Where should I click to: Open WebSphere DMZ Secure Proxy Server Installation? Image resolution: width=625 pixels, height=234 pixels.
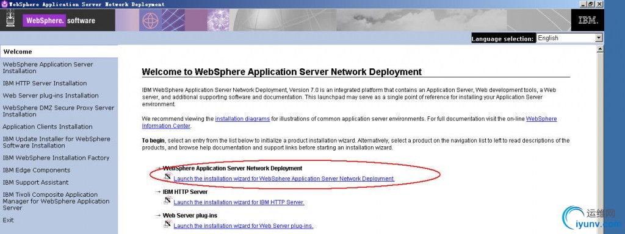pyautogui.click(x=58, y=111)
